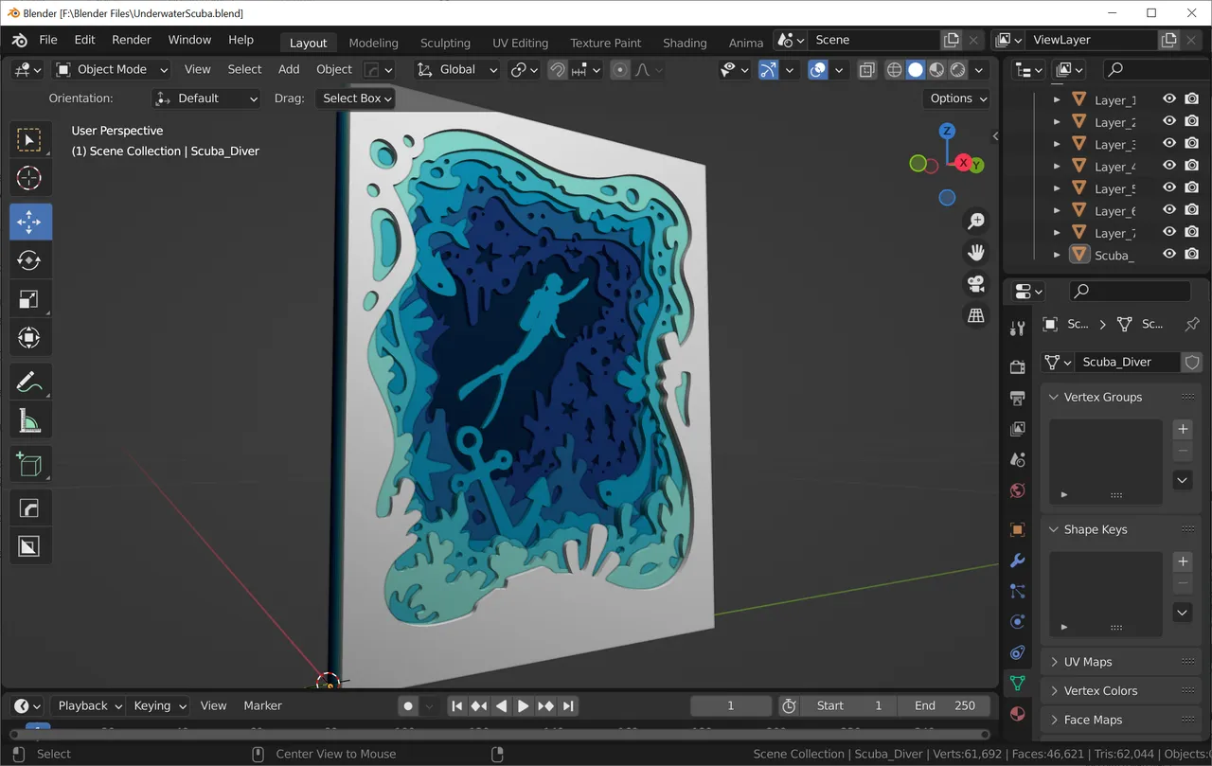Image resolution: width=1212 pixels, height=766 pixels.
Task: Switch to rendered shading mode
Action: [x=958, y=69]
